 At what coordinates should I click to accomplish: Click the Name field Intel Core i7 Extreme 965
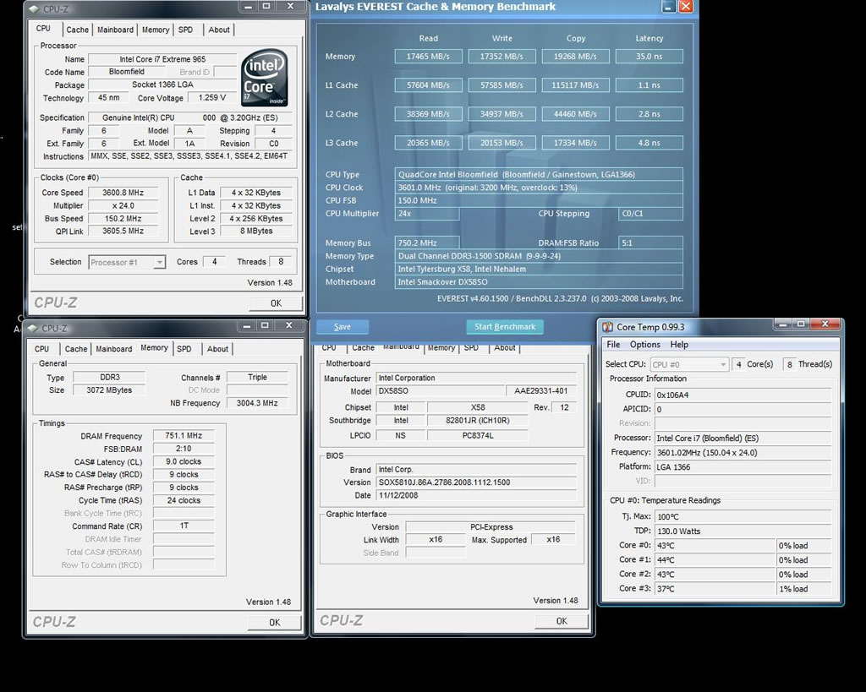162,59
